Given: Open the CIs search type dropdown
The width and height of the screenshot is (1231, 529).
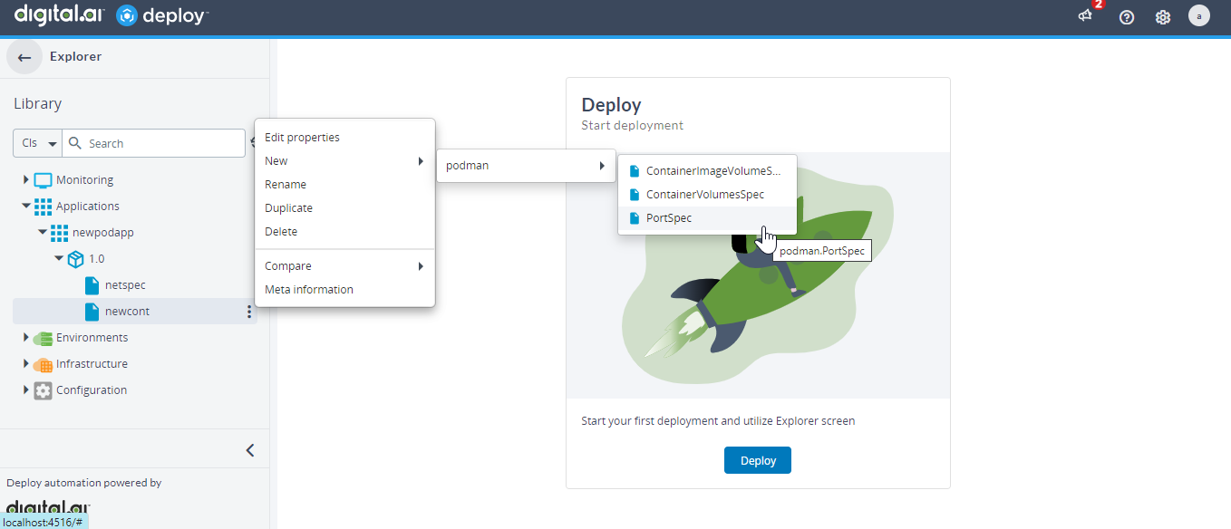Looking at the screenshot, I should [37, 143].
